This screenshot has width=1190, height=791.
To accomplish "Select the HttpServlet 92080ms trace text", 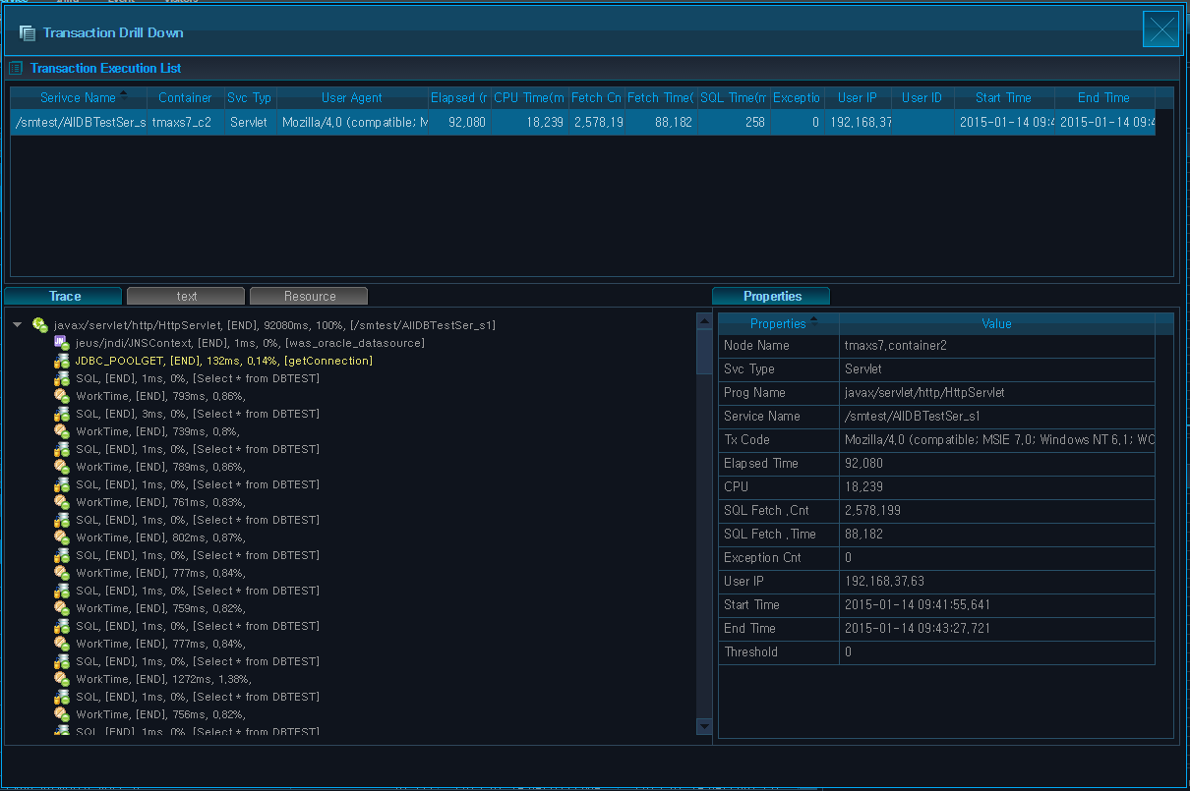I will 275,325.
